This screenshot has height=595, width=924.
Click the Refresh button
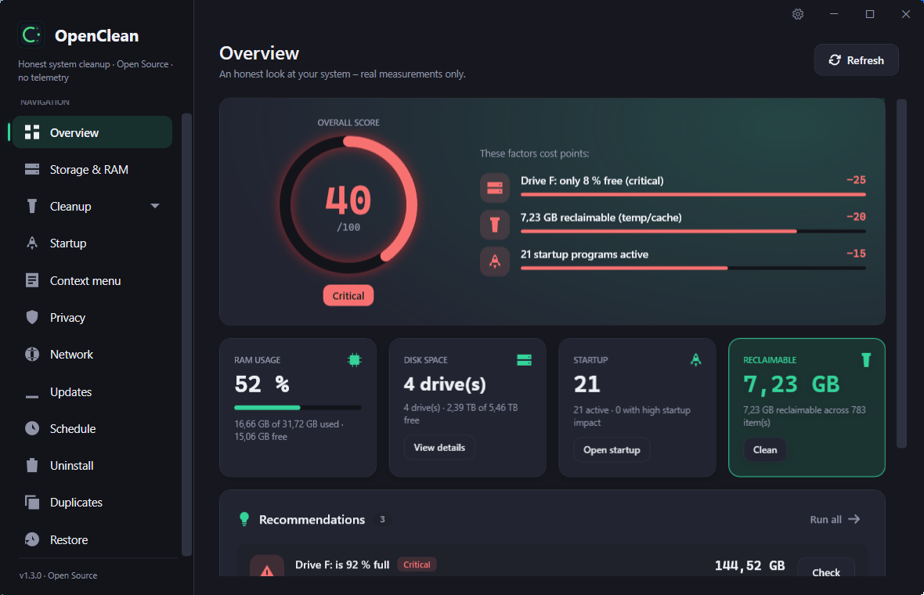(856, 60)
